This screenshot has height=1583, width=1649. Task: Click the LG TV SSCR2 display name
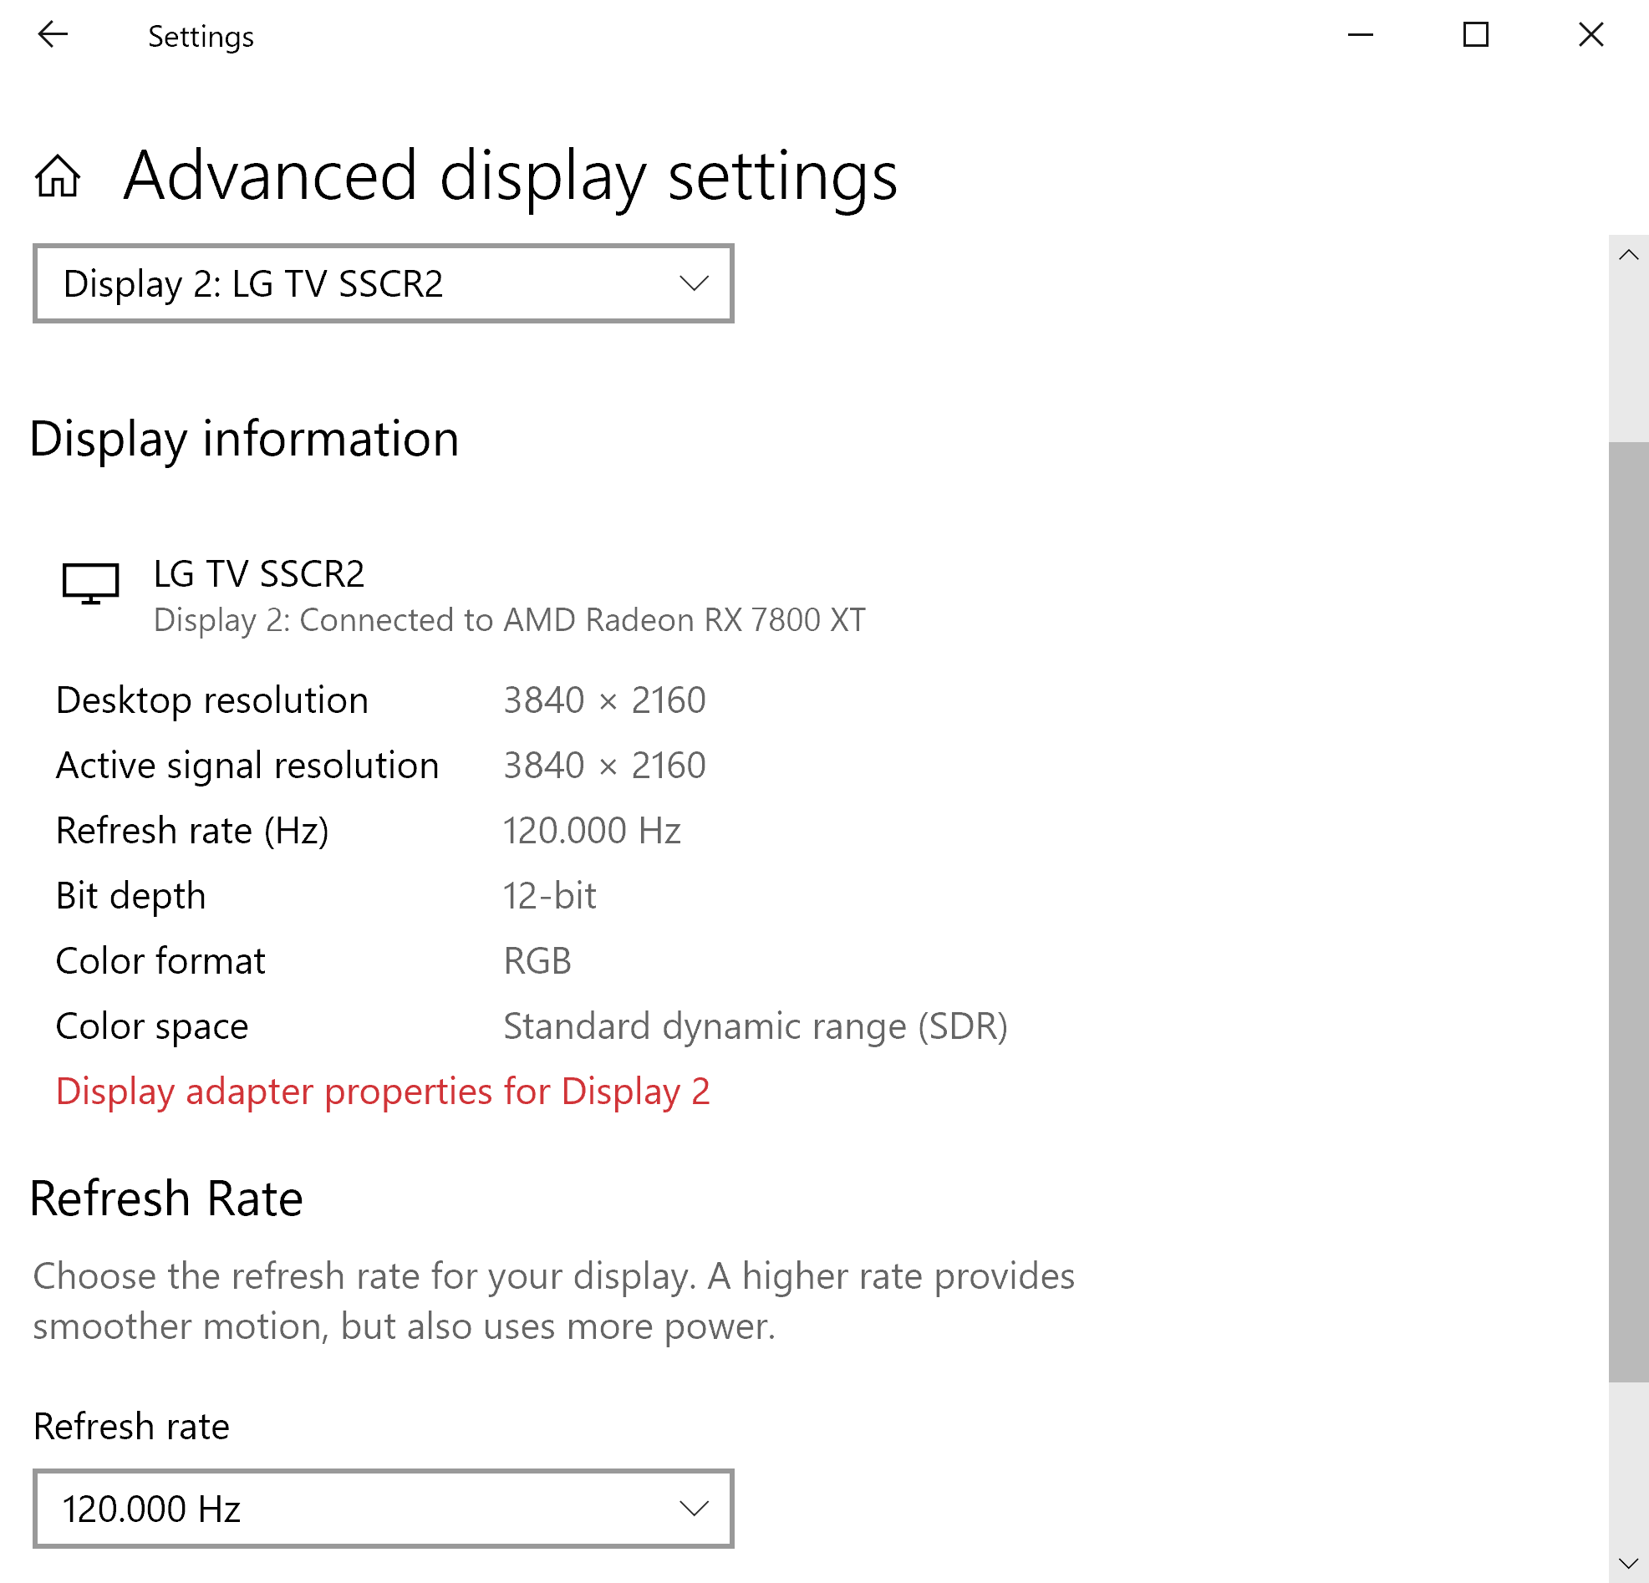click(259, 573)
